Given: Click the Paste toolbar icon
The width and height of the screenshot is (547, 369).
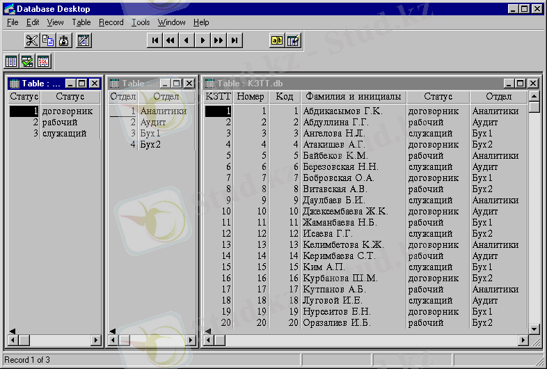Looking at the screenshot, I should [x=63, y=40].
